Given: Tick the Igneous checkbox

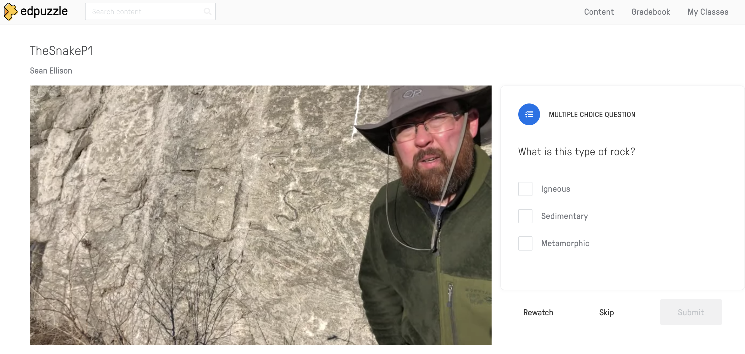Looking at the screenshot, I should [525, 189].
